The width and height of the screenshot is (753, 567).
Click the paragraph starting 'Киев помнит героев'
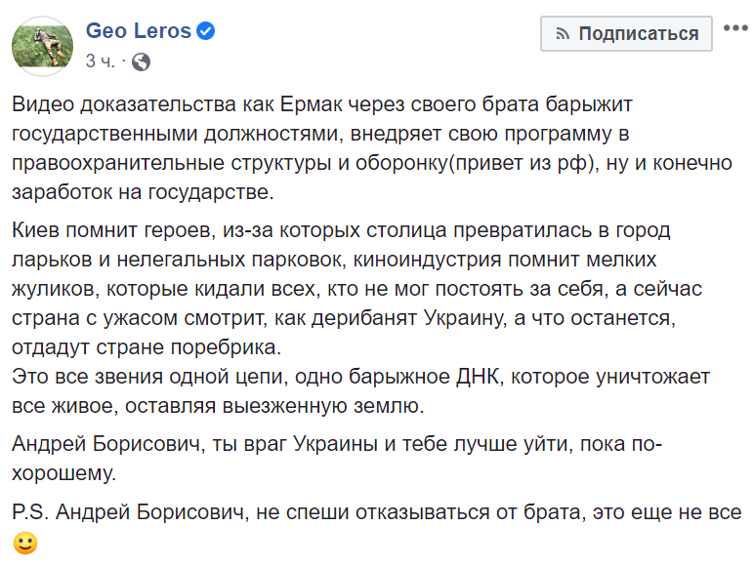pos(356,288)
